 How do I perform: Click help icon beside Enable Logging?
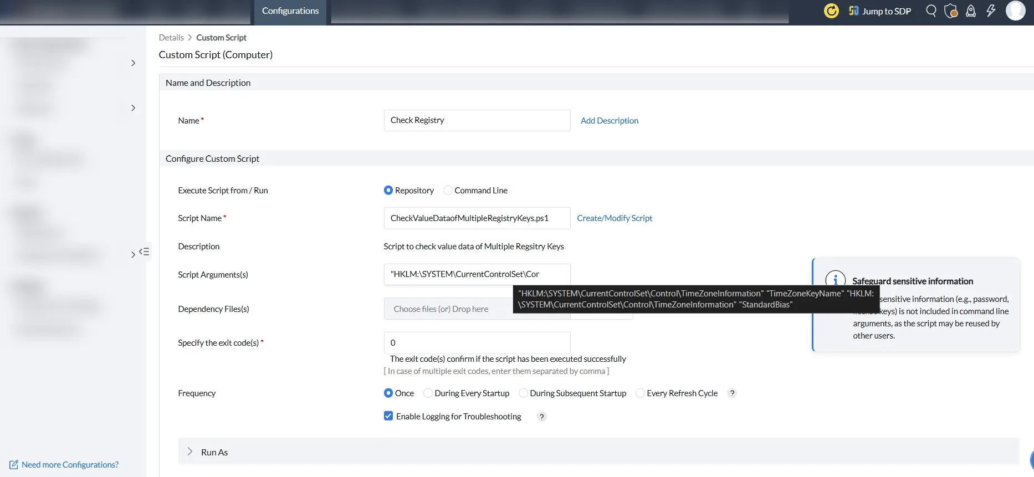tap(541, 416)
